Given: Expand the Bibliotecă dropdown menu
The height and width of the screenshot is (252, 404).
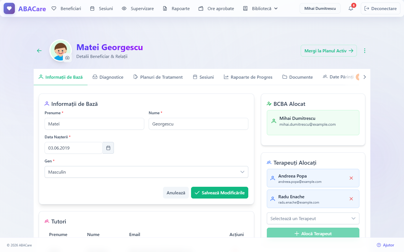Looking at the screenshot, I should pos(260,8).
